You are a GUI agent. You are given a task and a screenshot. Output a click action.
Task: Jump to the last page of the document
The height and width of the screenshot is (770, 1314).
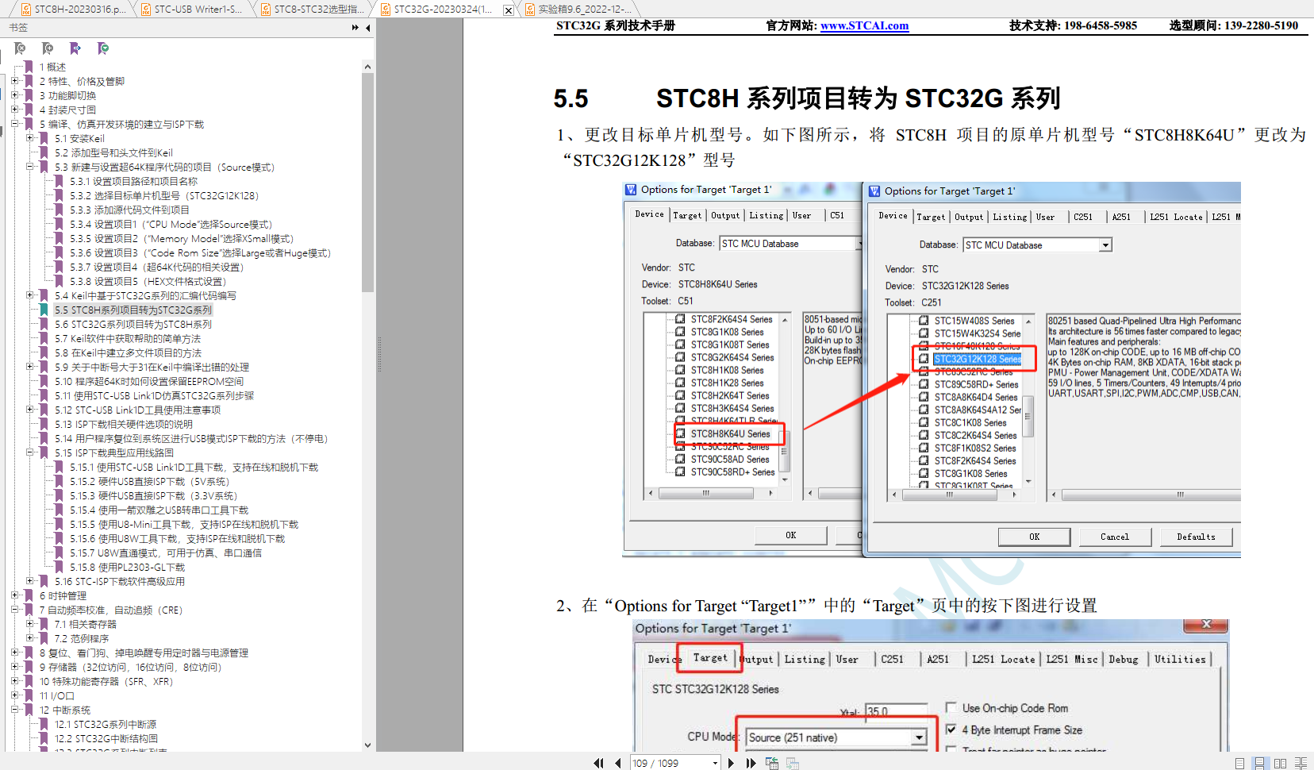751,763
